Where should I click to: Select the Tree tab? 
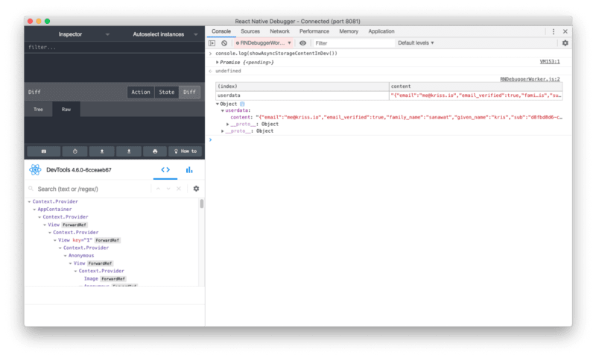38,110
